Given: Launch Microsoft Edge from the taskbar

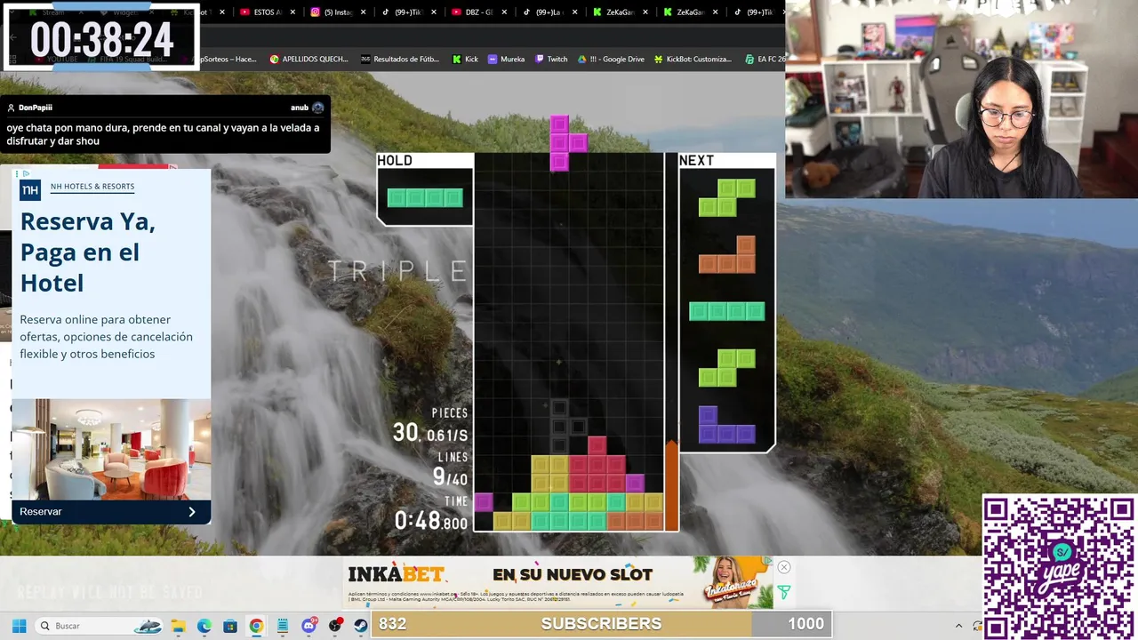Looking at the screenshot, I should point(204,626).
